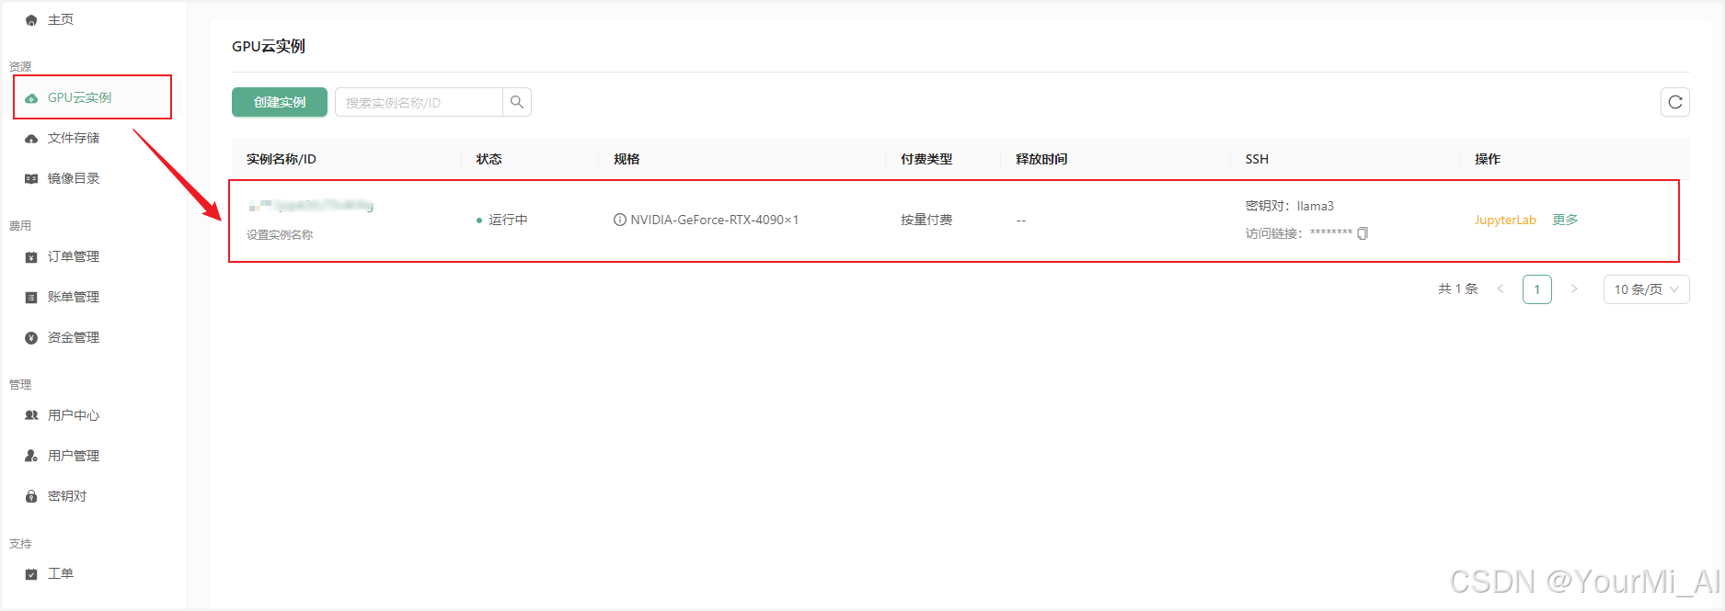
Task: Select 镜像目录 menu item
Action: point(74,178)
